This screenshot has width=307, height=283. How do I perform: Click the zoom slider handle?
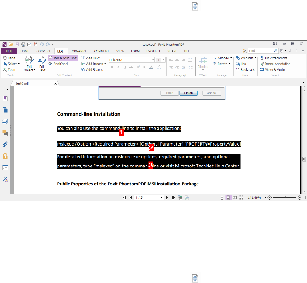pyautogui.click(x=286, y=198)
